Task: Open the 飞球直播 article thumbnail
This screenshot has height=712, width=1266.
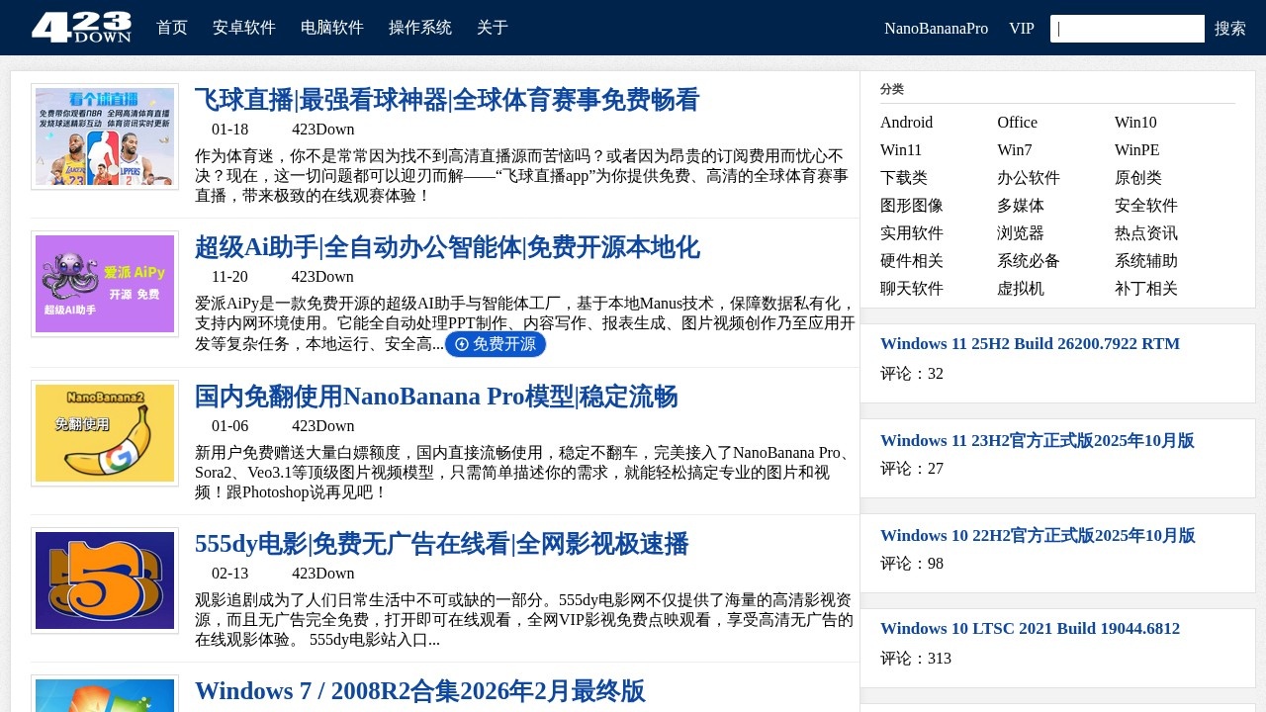Action: point(105,136)
